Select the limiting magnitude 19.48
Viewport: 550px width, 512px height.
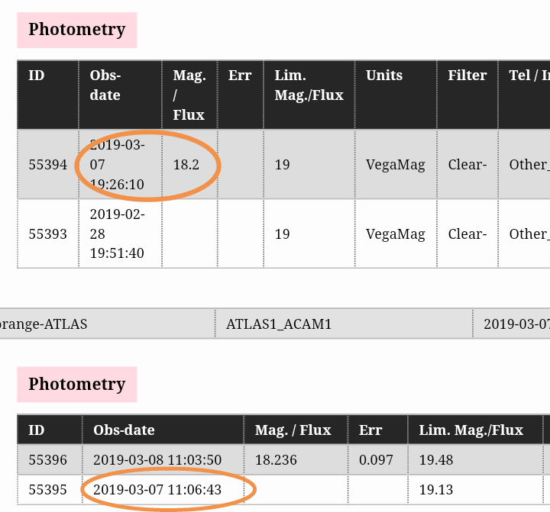point(435,460)
